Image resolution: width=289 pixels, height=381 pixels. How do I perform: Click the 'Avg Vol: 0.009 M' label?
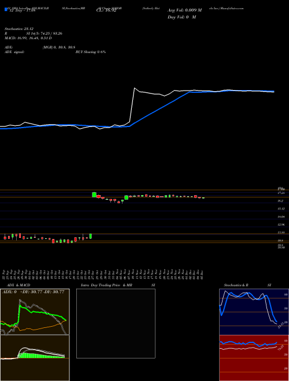click(184, 10)
